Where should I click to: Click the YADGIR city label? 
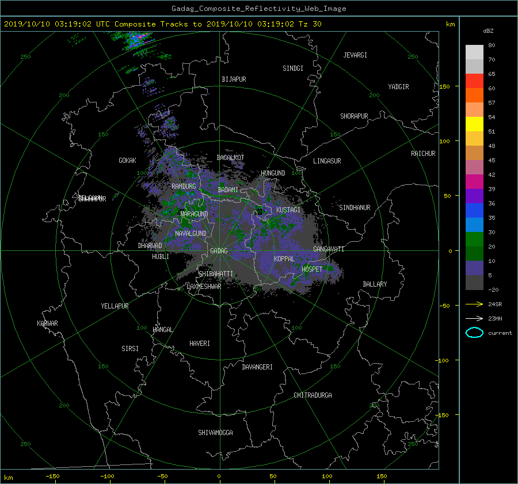pyautogui.click(x=398, y=87)
